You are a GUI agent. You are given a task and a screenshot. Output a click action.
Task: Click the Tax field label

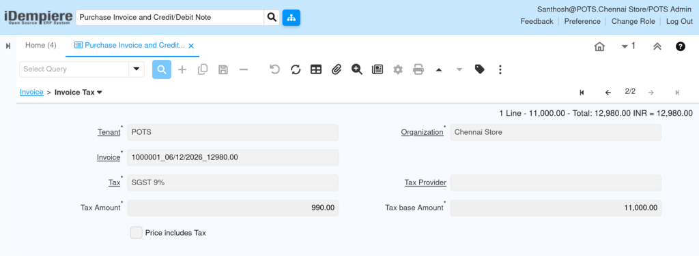click(115, 182)
